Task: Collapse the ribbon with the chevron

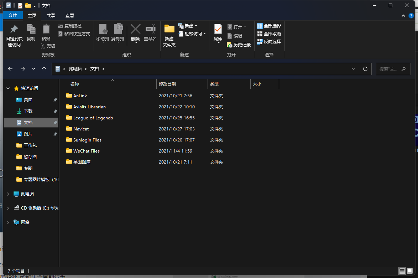Action: 403,16
